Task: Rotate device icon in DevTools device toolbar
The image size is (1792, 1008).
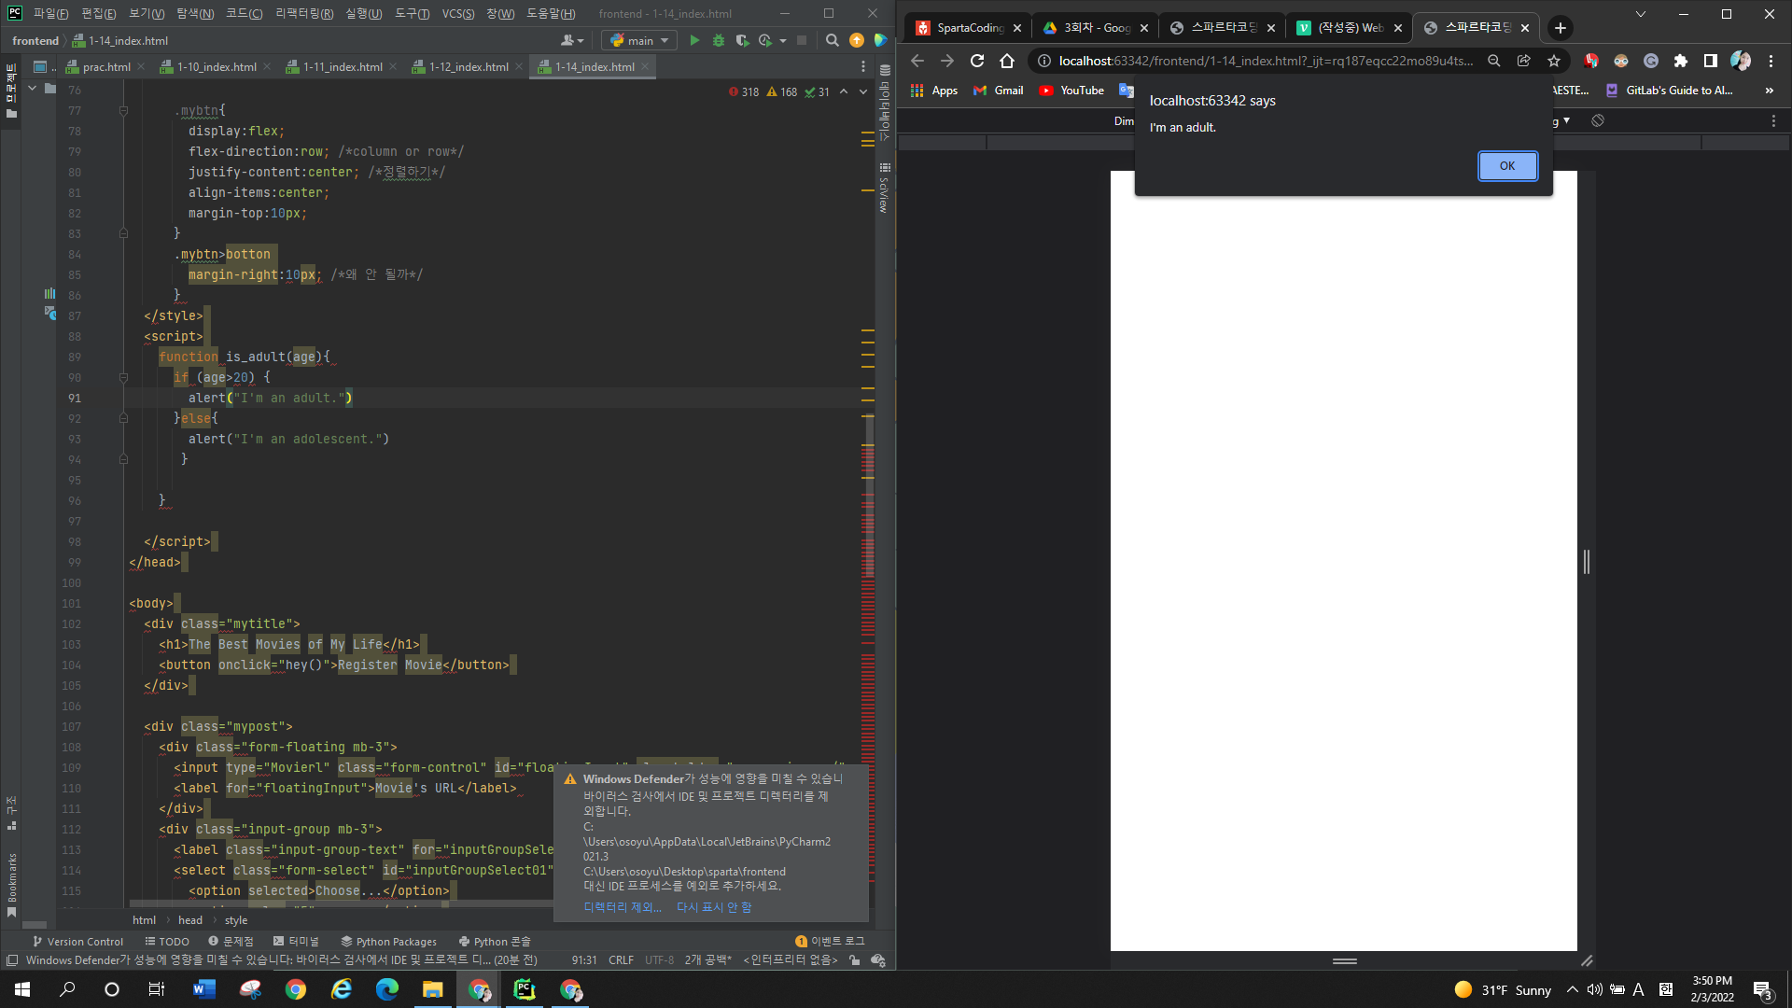Action: click(x=1598, y=120)
